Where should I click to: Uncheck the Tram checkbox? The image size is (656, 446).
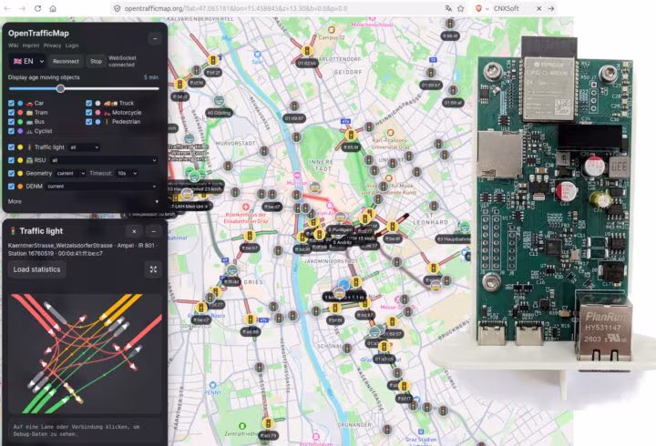click(x=11, y=113)
